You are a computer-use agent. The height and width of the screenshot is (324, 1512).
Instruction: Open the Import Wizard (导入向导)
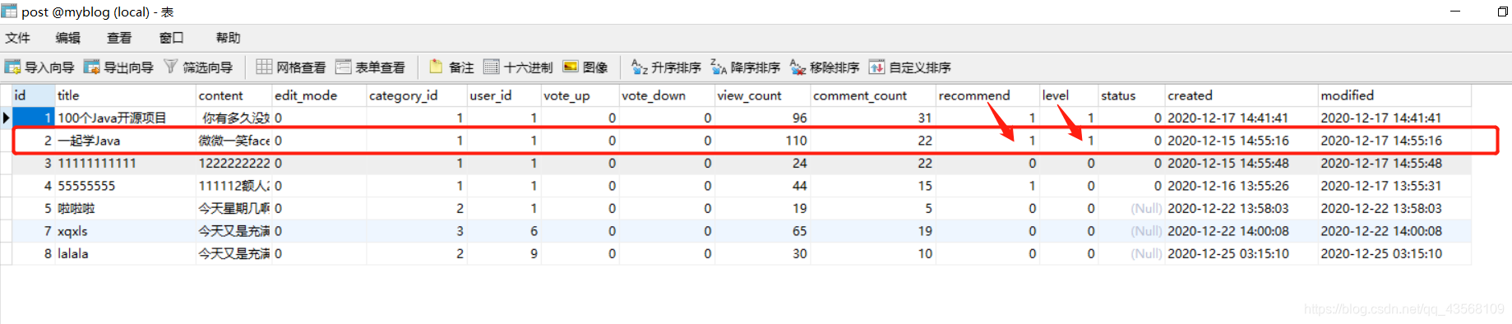39,67
